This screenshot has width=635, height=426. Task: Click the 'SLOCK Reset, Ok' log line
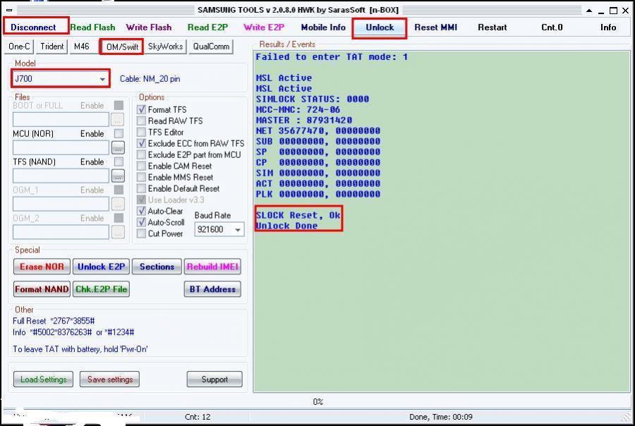pyautogui.click(x=298, y=215)
